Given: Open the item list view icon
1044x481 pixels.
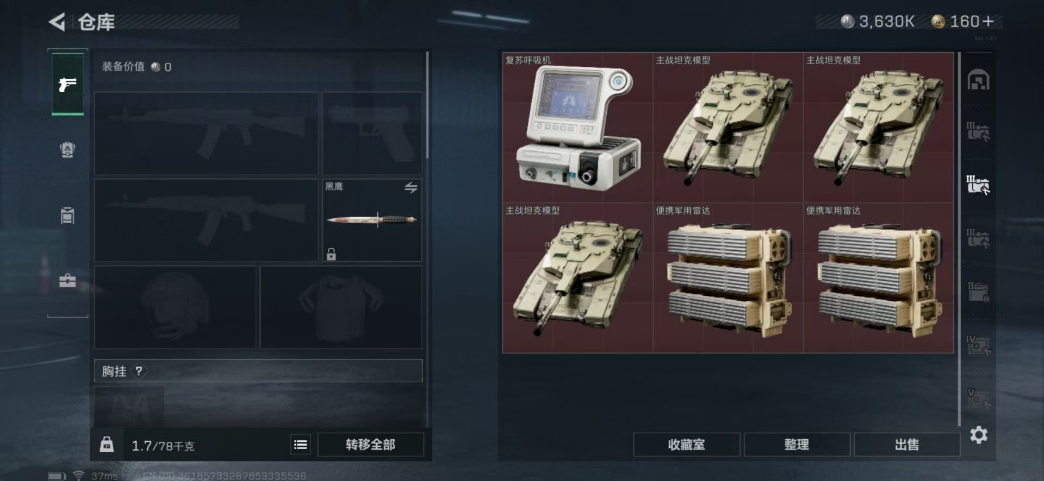Looking at the screenshot, I should (301, 445).
